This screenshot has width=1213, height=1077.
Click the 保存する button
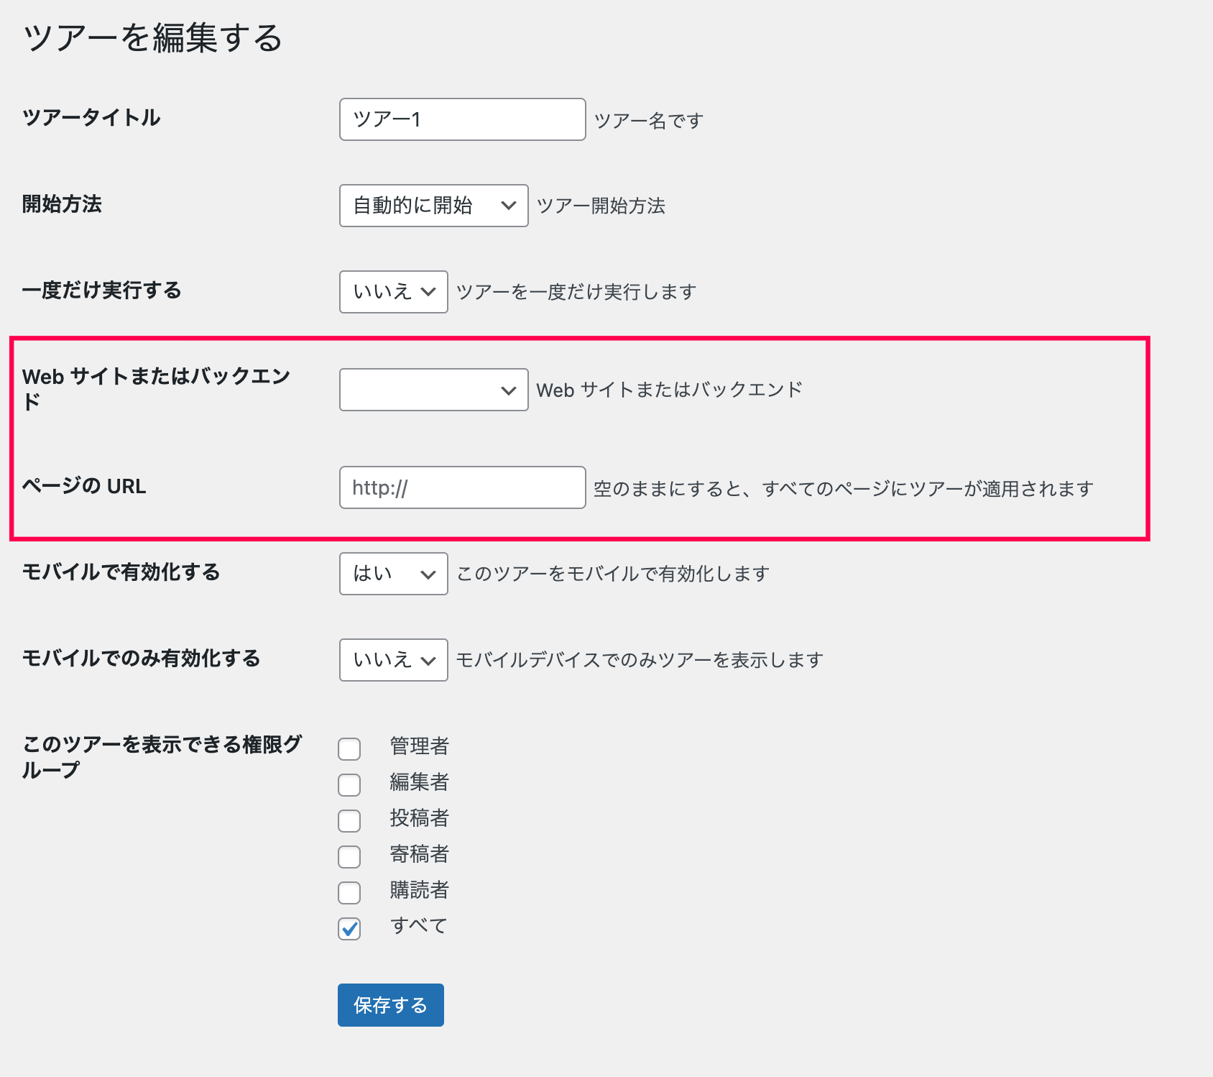click(391, 1005)
